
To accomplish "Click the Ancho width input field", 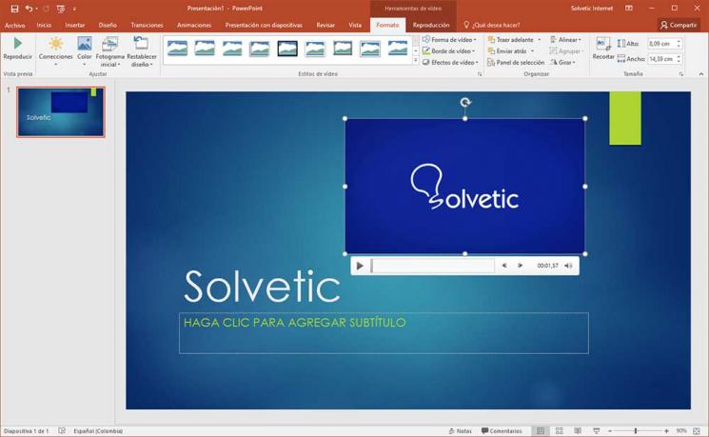I will [661, 59].
